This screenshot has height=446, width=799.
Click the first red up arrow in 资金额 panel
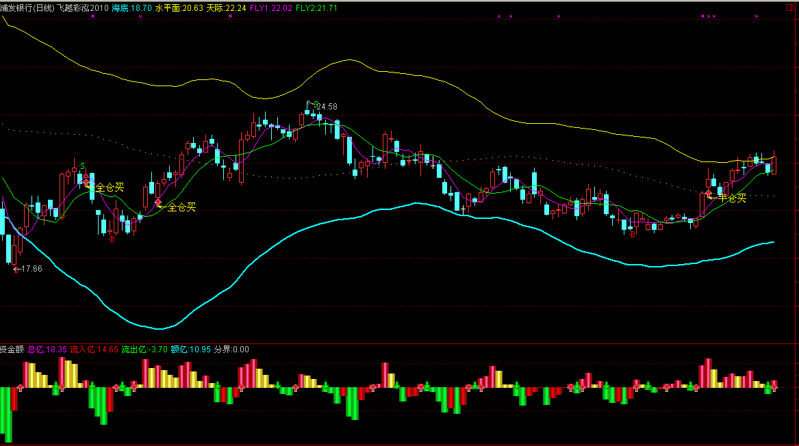click(20, 388)
